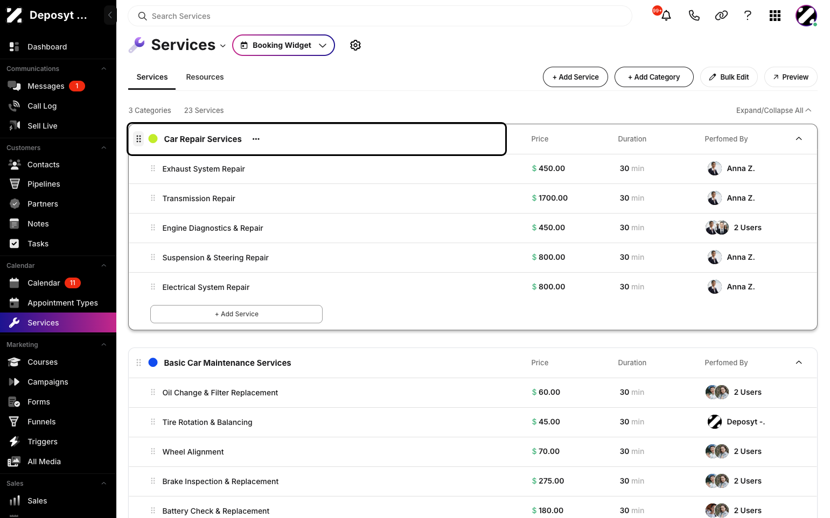Click the $ 1700.00 price cell
Screen dimensions: 830x518
[550, 198]
